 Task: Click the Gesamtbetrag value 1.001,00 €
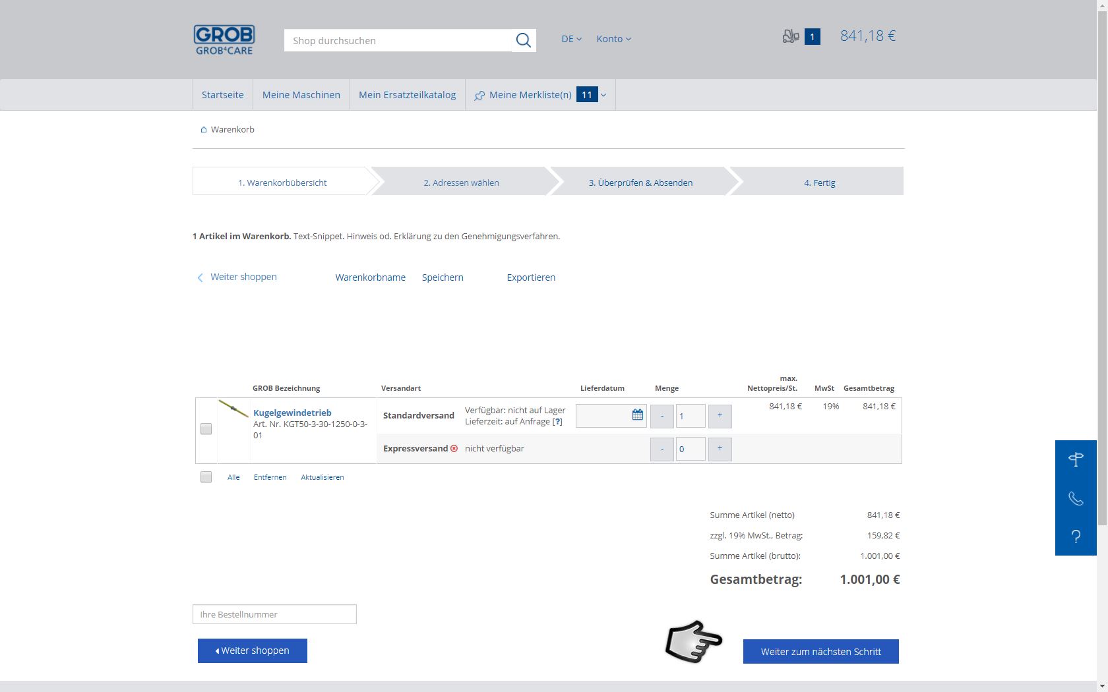point(870,579)
